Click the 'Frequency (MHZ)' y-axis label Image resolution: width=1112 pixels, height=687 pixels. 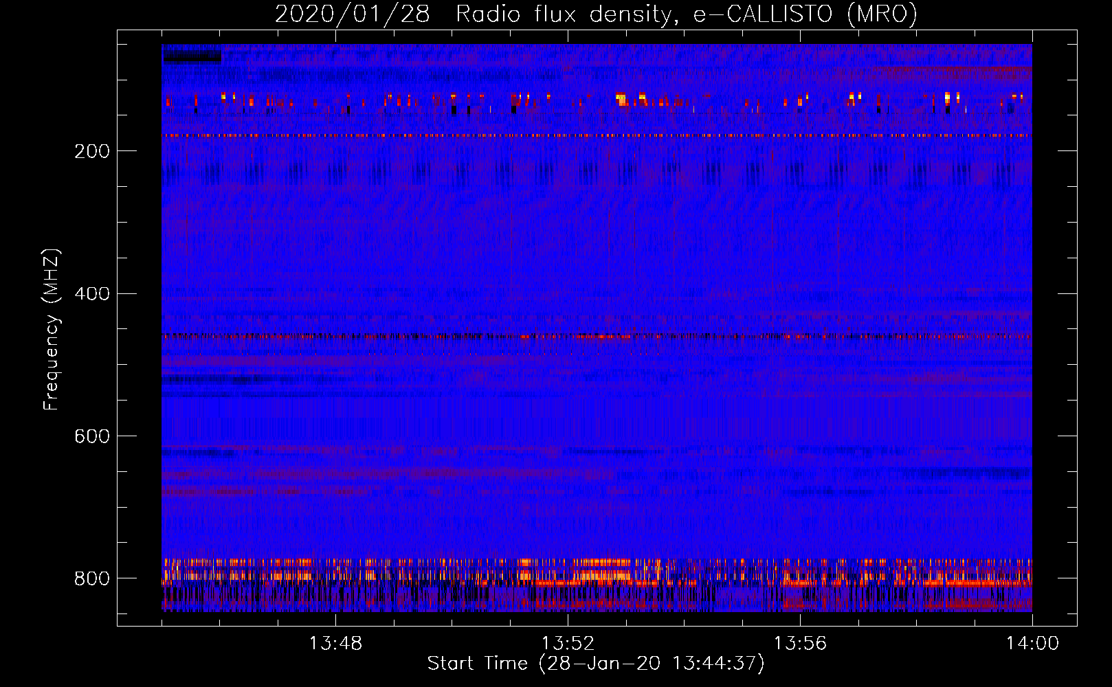tap(51, 329)
